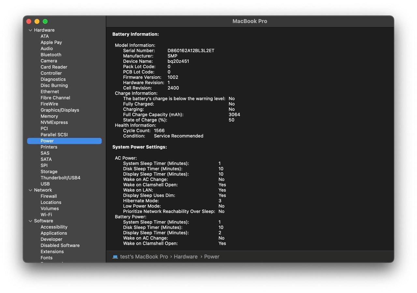Select Wi-Fi under Network

(46, 214)
